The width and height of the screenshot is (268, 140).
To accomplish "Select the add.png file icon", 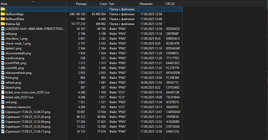I will pyautogui.click(x=3, y=33).
